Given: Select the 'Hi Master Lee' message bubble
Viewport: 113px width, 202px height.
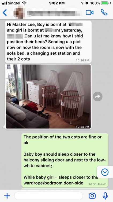Looking at the screenshot, I should pyautogui.click(x=48, y=42).
